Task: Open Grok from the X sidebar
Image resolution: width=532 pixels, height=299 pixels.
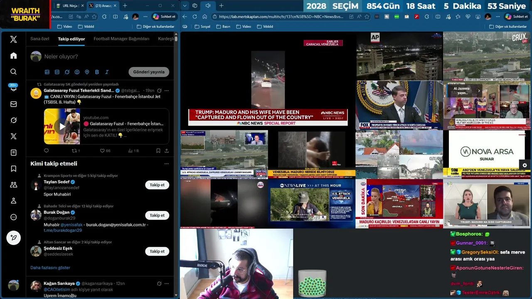Action: click(14, 120)
